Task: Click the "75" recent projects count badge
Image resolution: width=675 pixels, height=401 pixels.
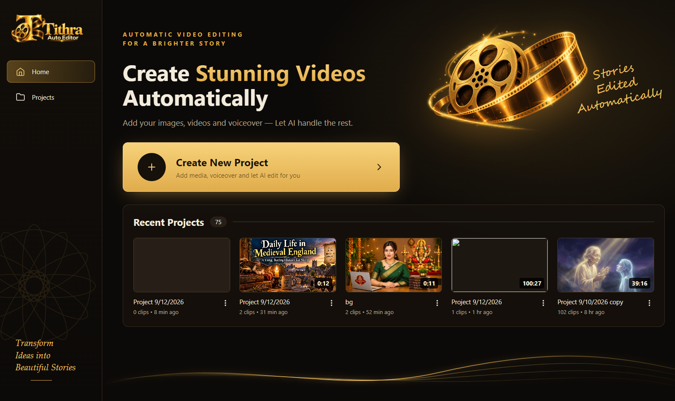Action: coord(218,222)
